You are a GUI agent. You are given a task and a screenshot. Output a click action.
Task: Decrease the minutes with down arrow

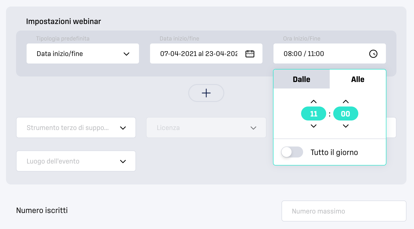[346, 126]
